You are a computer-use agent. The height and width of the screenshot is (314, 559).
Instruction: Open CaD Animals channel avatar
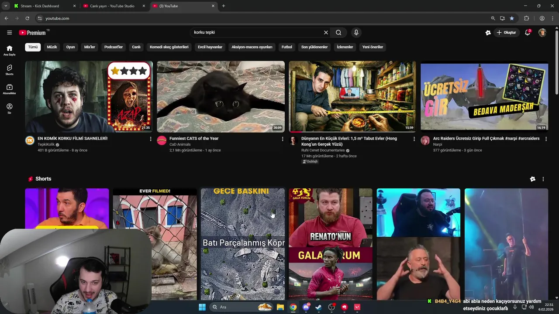(162, 140)
